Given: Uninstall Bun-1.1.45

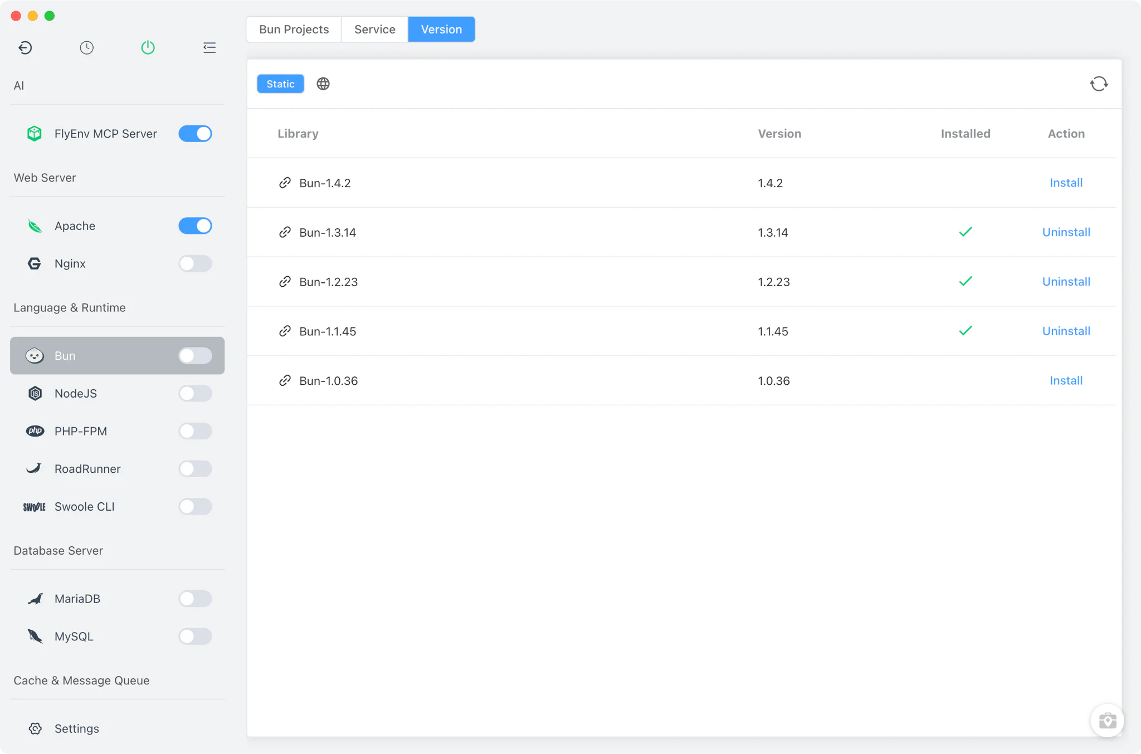Looking at the screenshot, I should tap(1066, 331).
